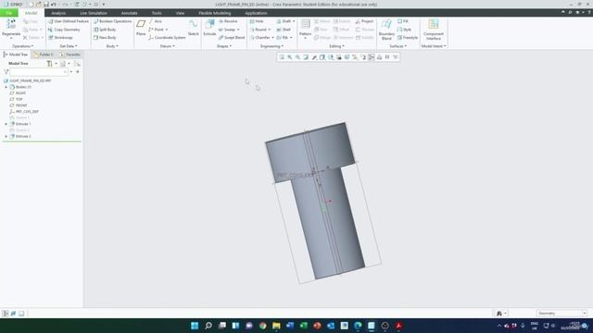Switch to the Flexible Modeling tab

[214, 13]
